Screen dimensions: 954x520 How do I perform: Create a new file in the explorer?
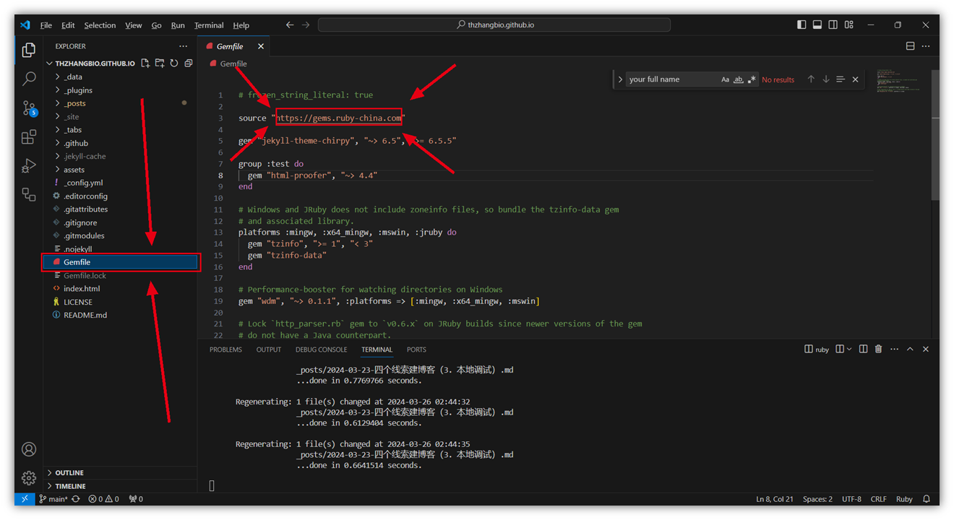pos(145,64)
